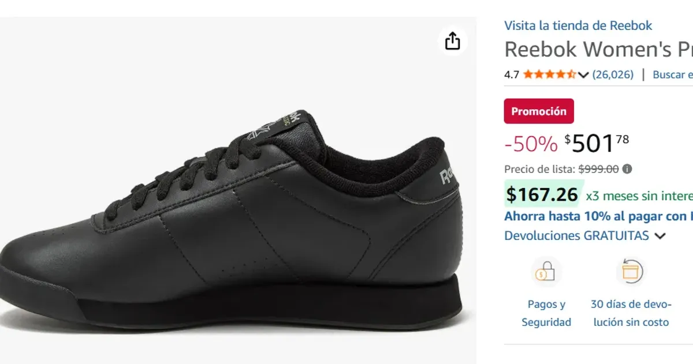Click the Promoción badge
The width and height of the screenshot is (693, 364).
point(538,111)
